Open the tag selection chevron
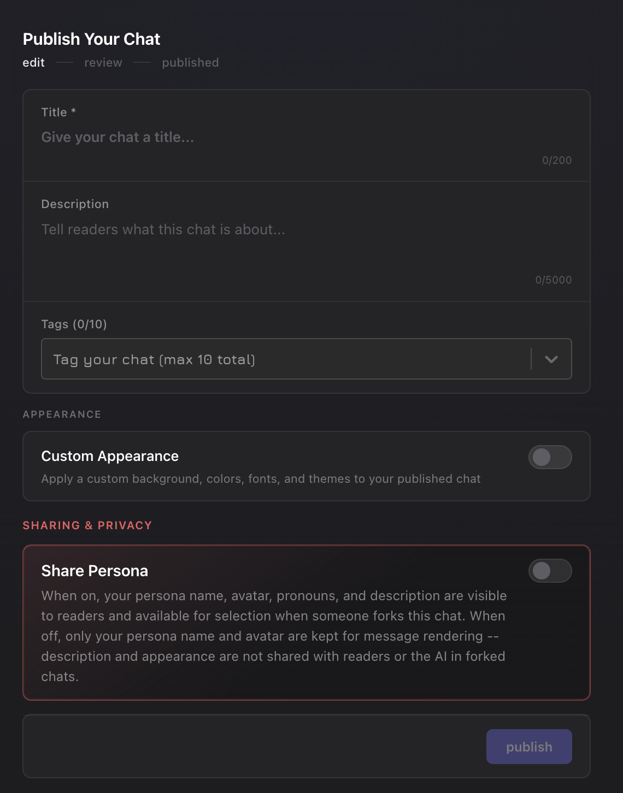Image resolution: width=623 pixels, height=793 pixels. (x=551, y=359)
